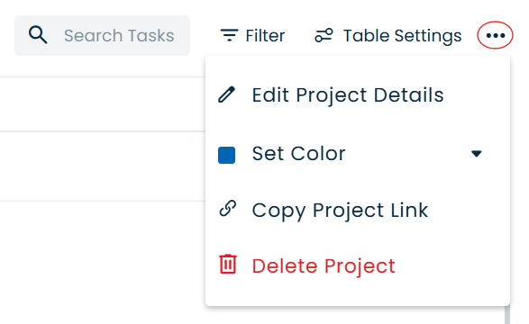Screen dimensions: 529x324
Task: Open the Filter button
Action: (252, 35)
